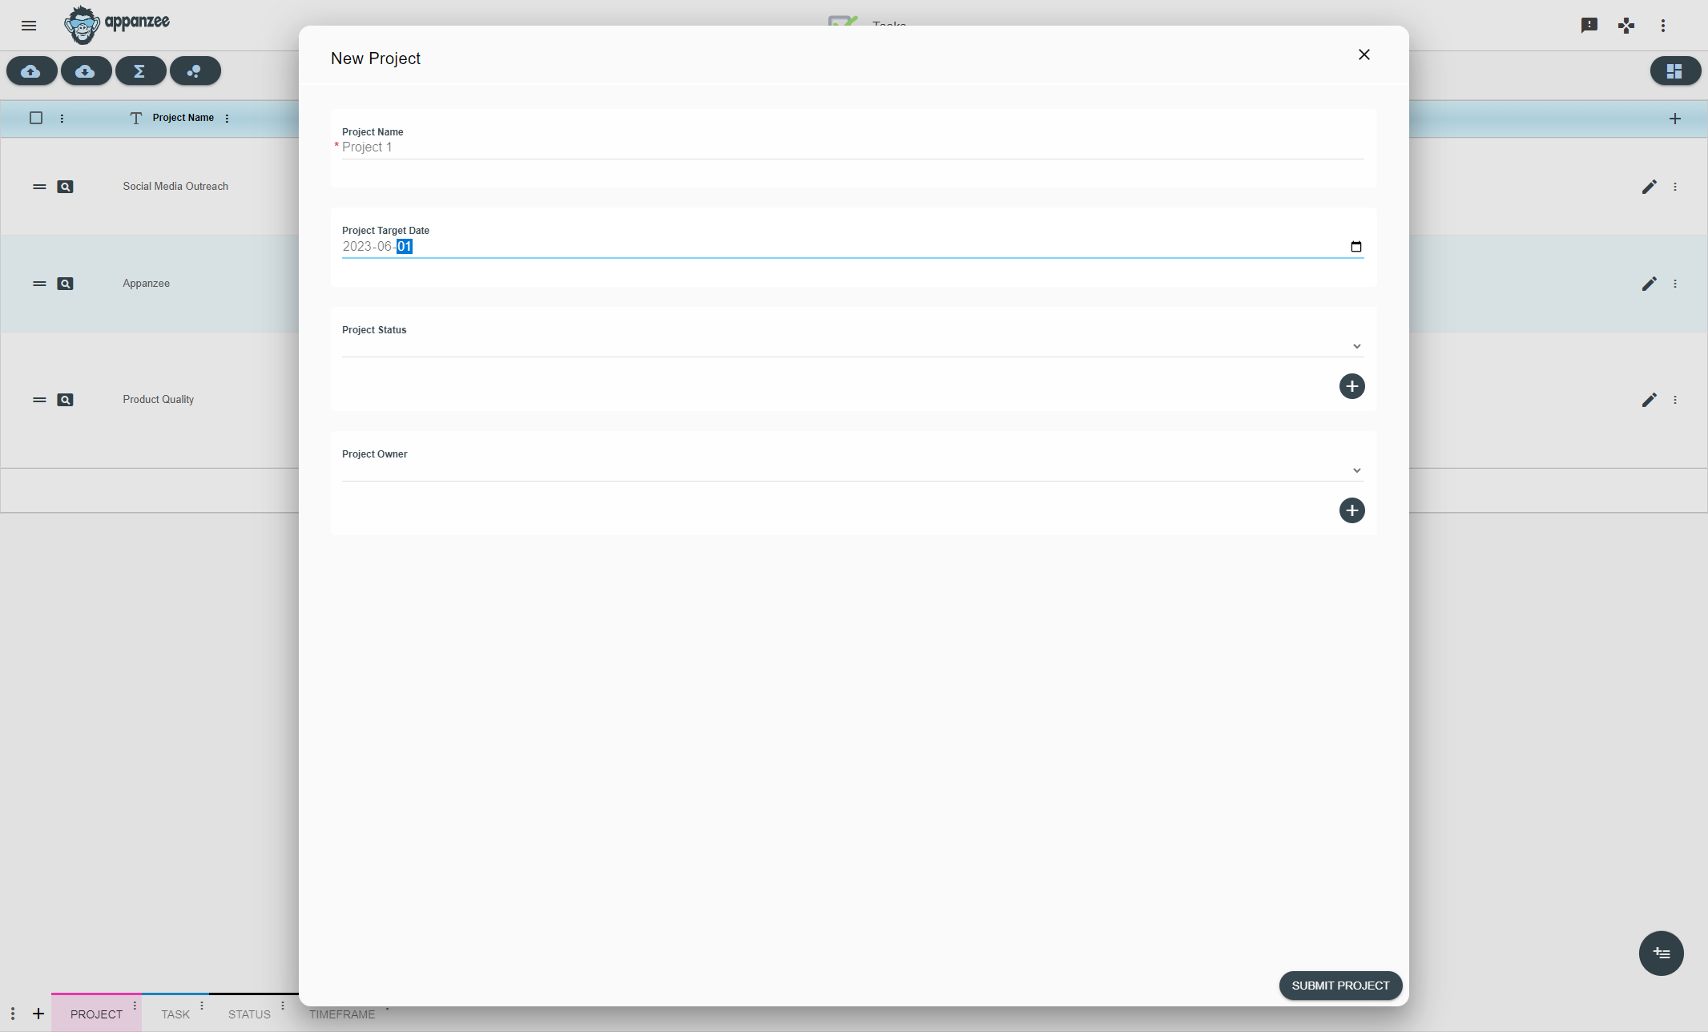Open the hamburger main menu

point(29,26)
